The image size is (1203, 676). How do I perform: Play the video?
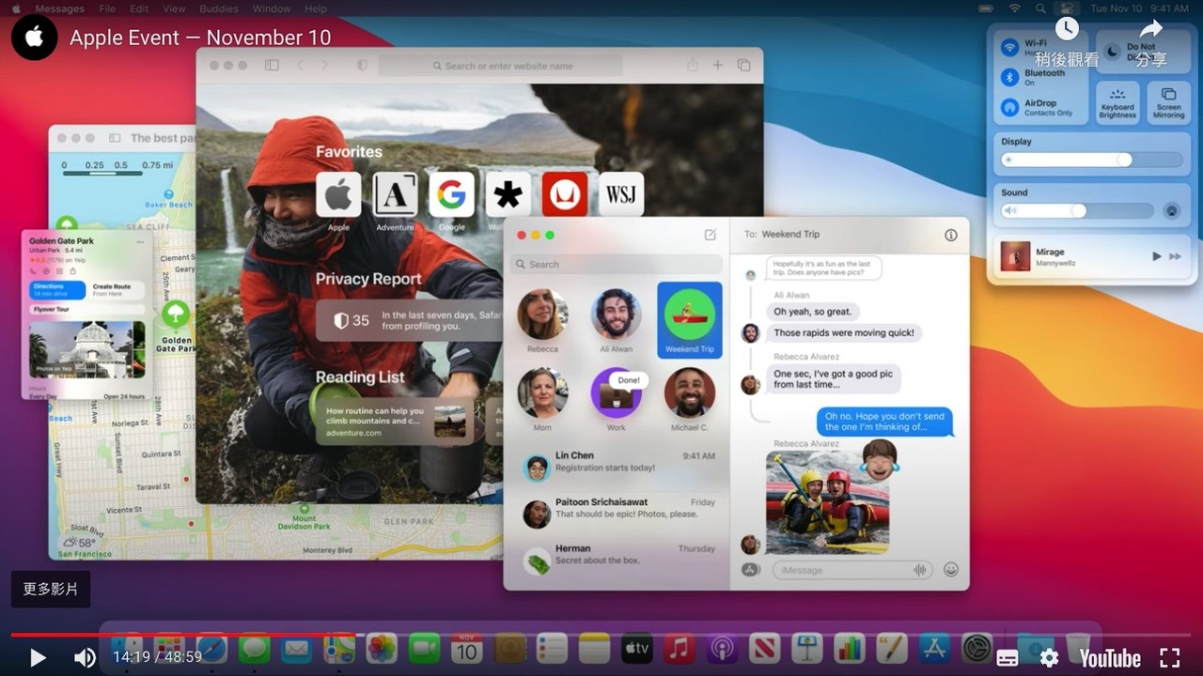tap(38, 657)
